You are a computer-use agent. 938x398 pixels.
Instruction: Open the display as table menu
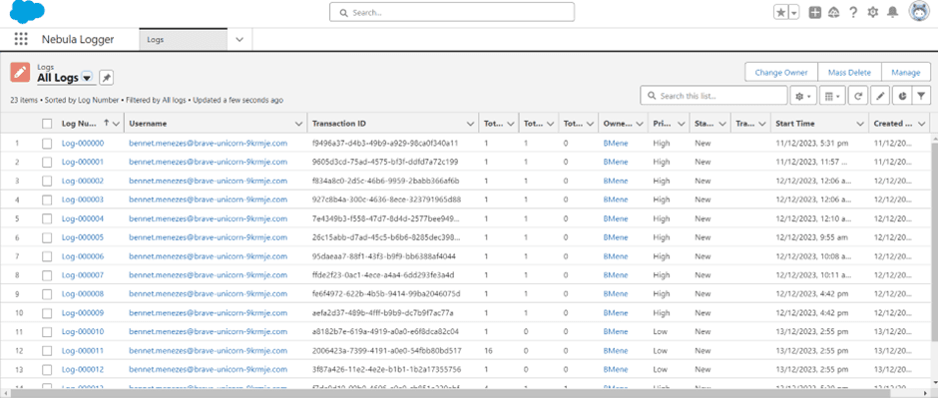click(832, 96)
